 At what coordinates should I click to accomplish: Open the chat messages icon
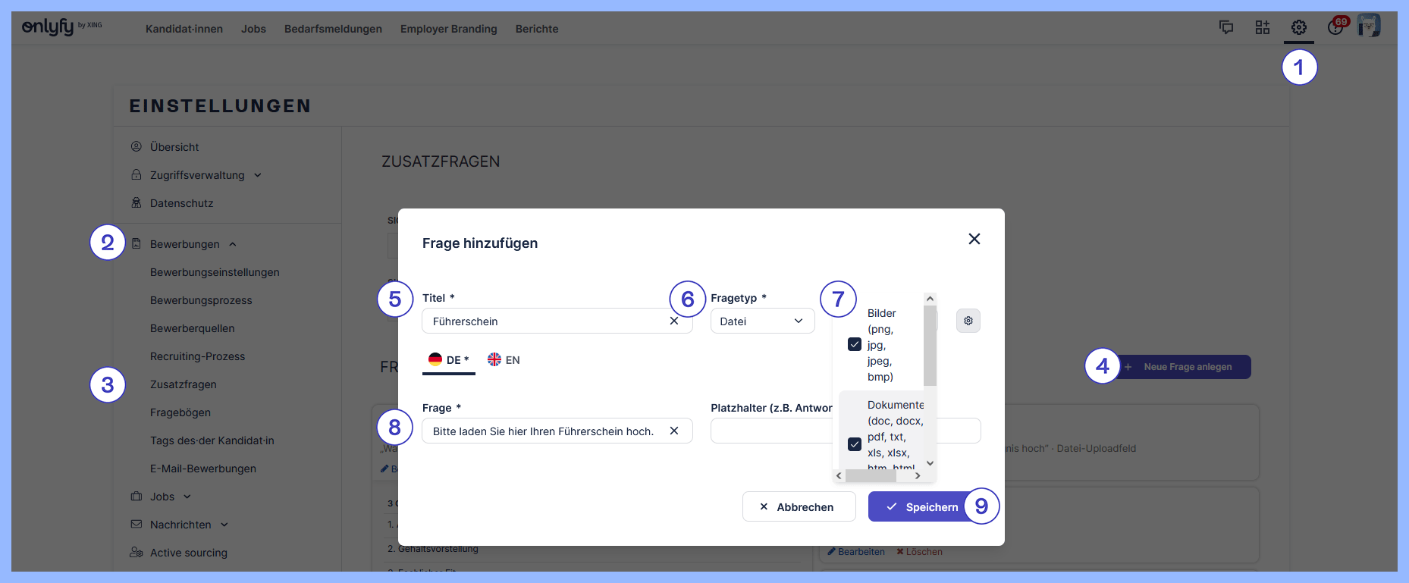[1225, 28]
